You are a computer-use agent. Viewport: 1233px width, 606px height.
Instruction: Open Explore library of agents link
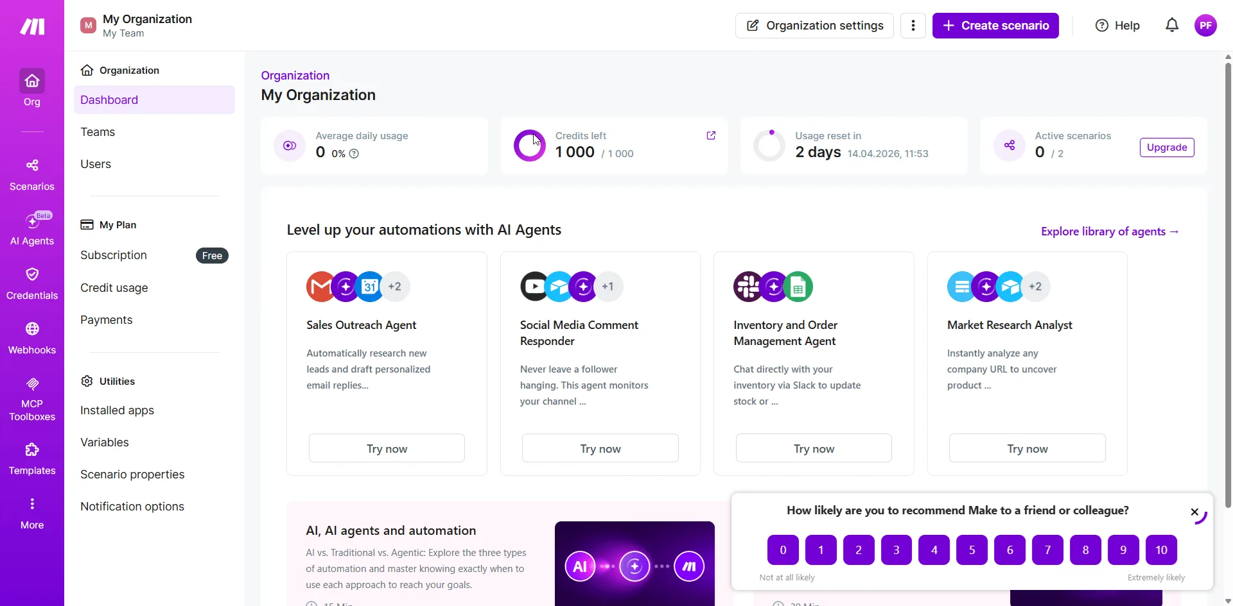[1110, 231]
